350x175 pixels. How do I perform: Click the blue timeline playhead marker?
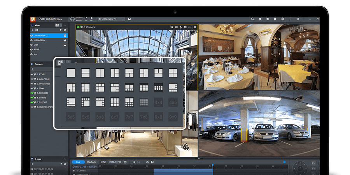[213, 165]
